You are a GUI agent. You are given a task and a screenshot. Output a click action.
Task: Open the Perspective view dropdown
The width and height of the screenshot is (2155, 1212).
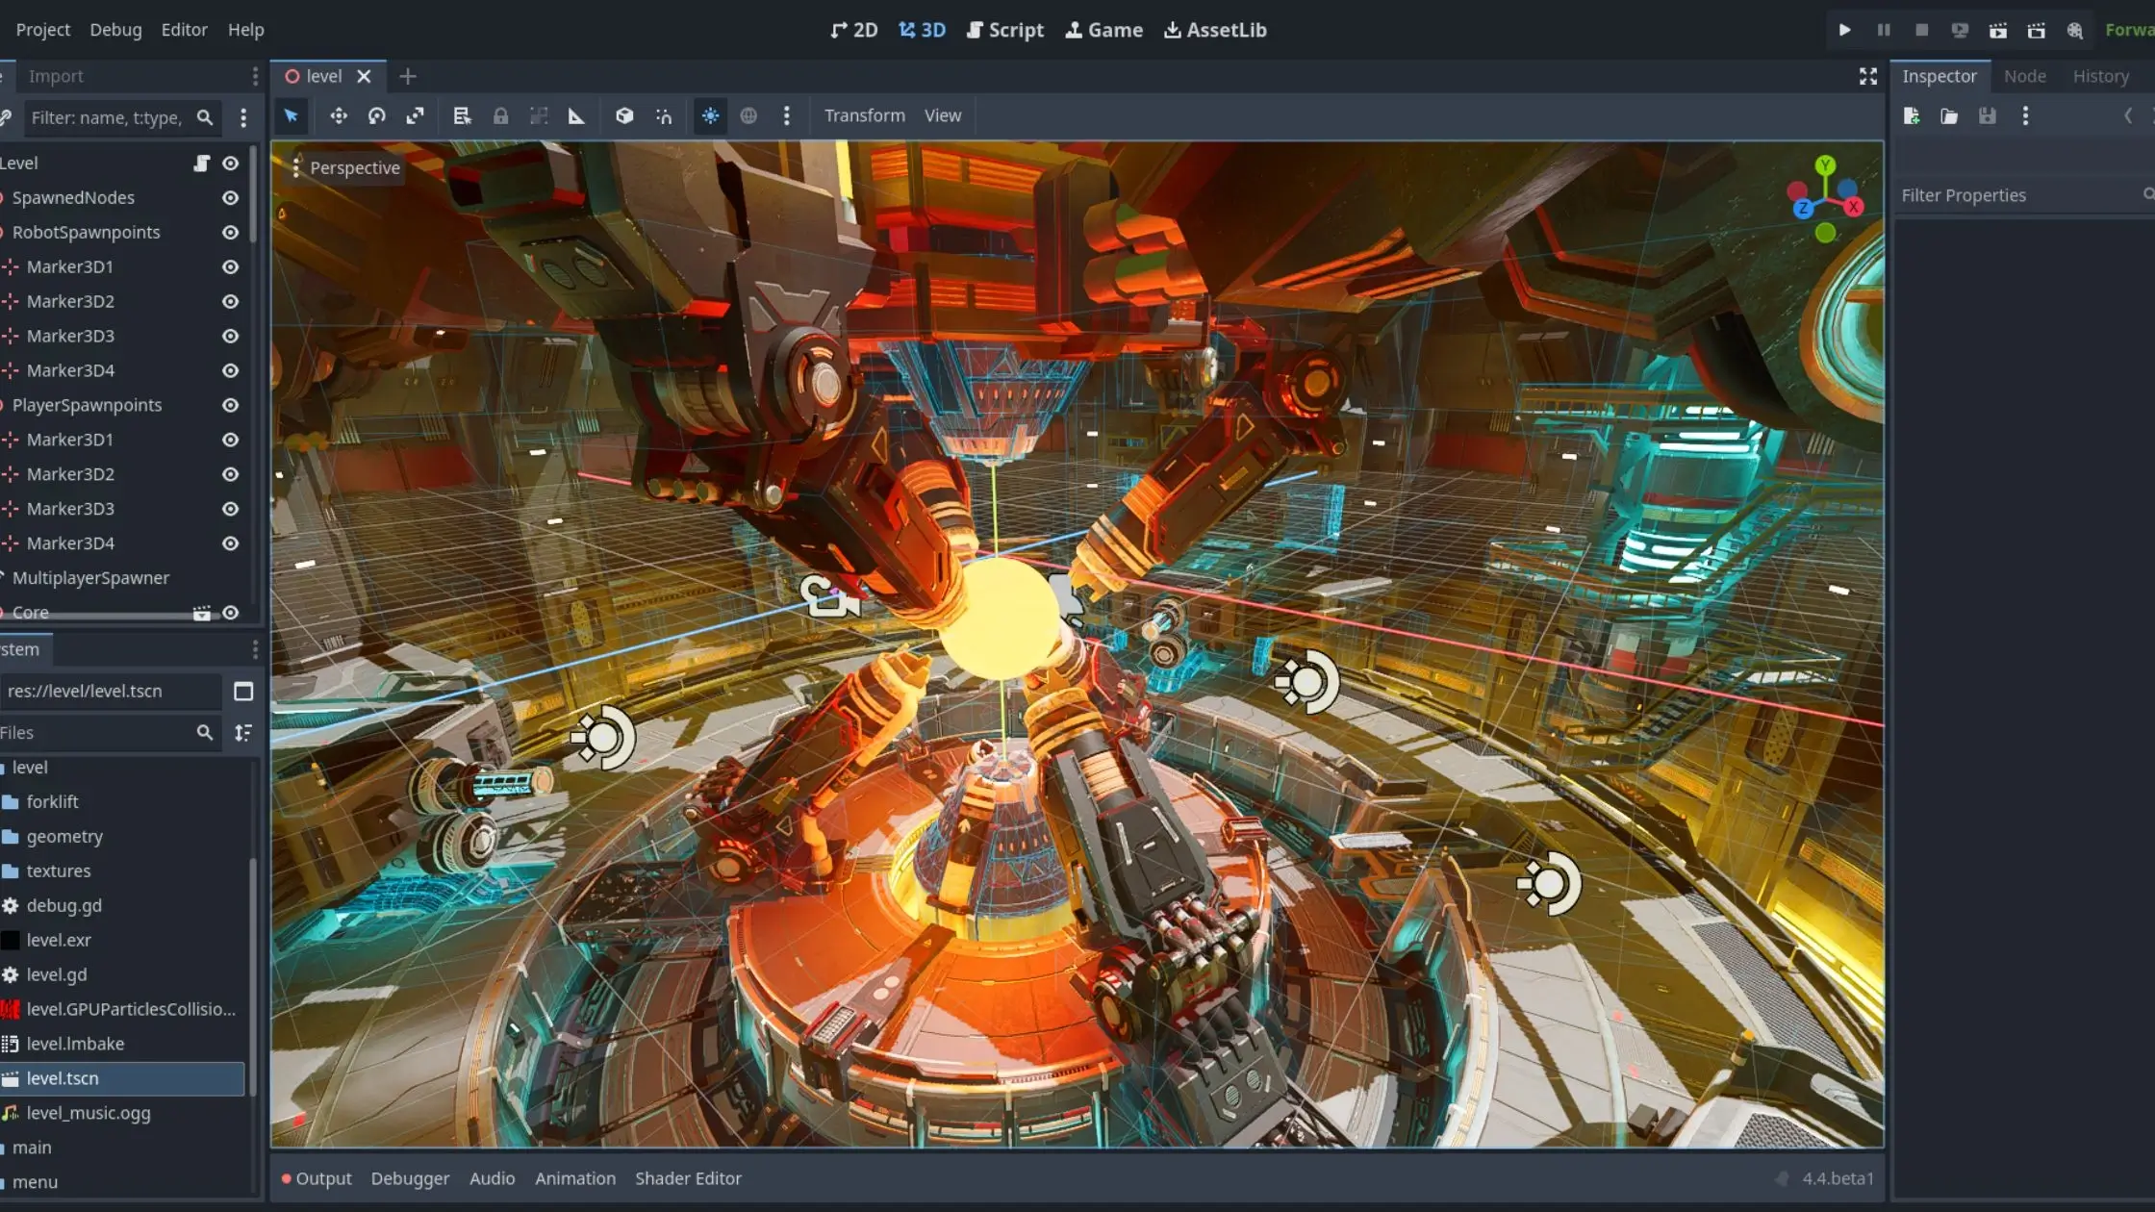click(354, 167)
